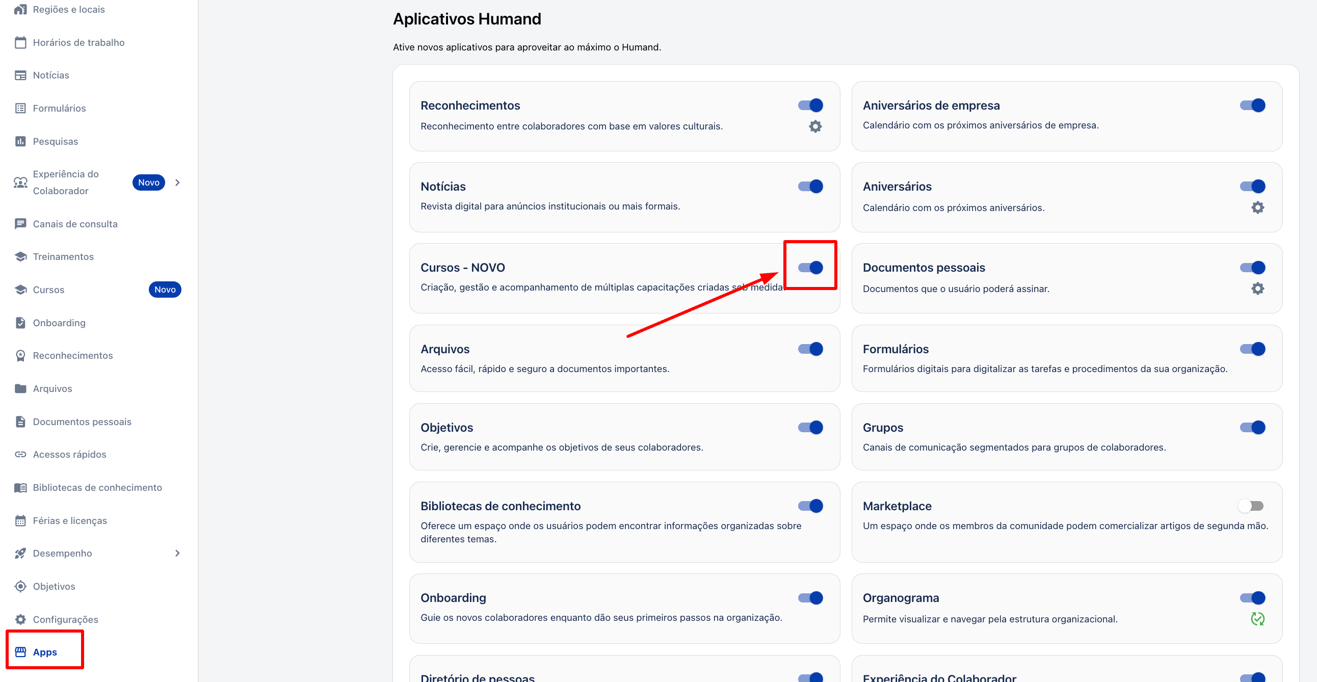Expand the Desempenho submenu chevron
The width and height of the screenshot is (1317, 682).
point(177,554)
